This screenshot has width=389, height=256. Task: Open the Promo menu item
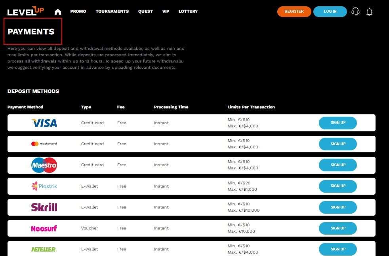(78, 11)
